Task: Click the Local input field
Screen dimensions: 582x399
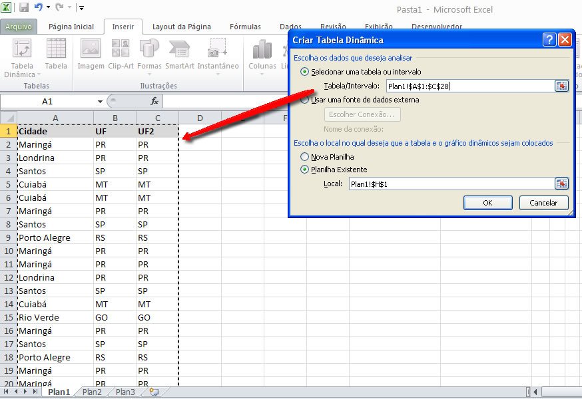Action: (451, 184)
